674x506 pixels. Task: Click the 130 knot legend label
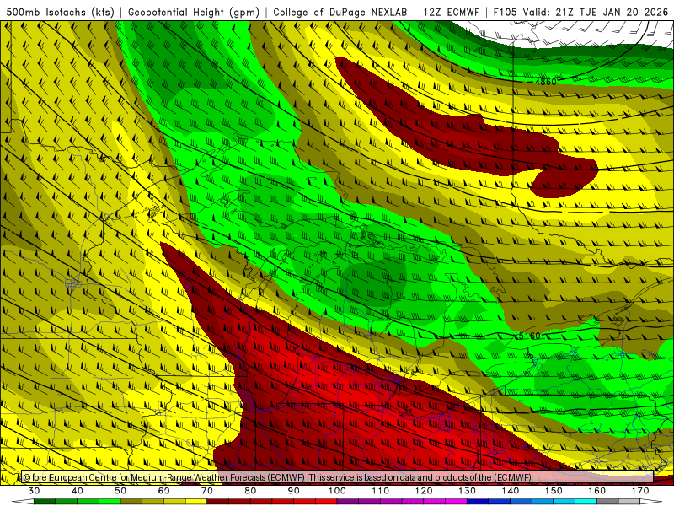[468, 491]
